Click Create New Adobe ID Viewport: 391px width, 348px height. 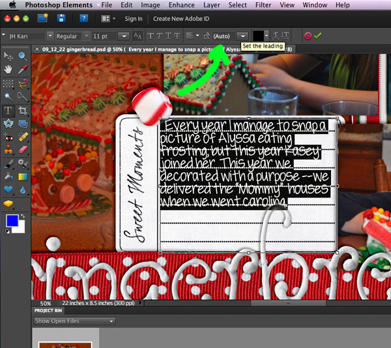[x=181, y=19]
